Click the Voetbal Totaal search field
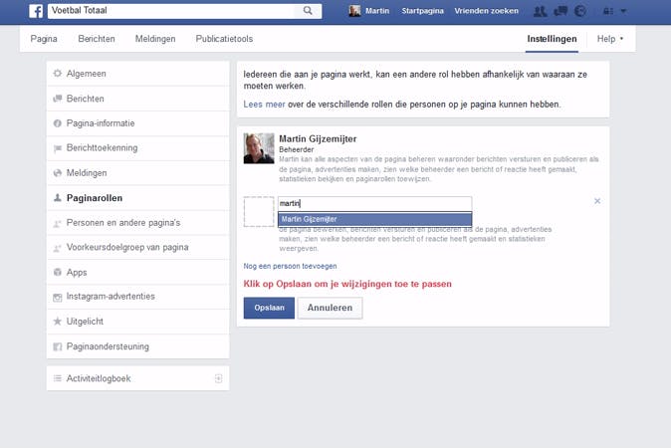The image size is (671, 448). tap(171, 11)
